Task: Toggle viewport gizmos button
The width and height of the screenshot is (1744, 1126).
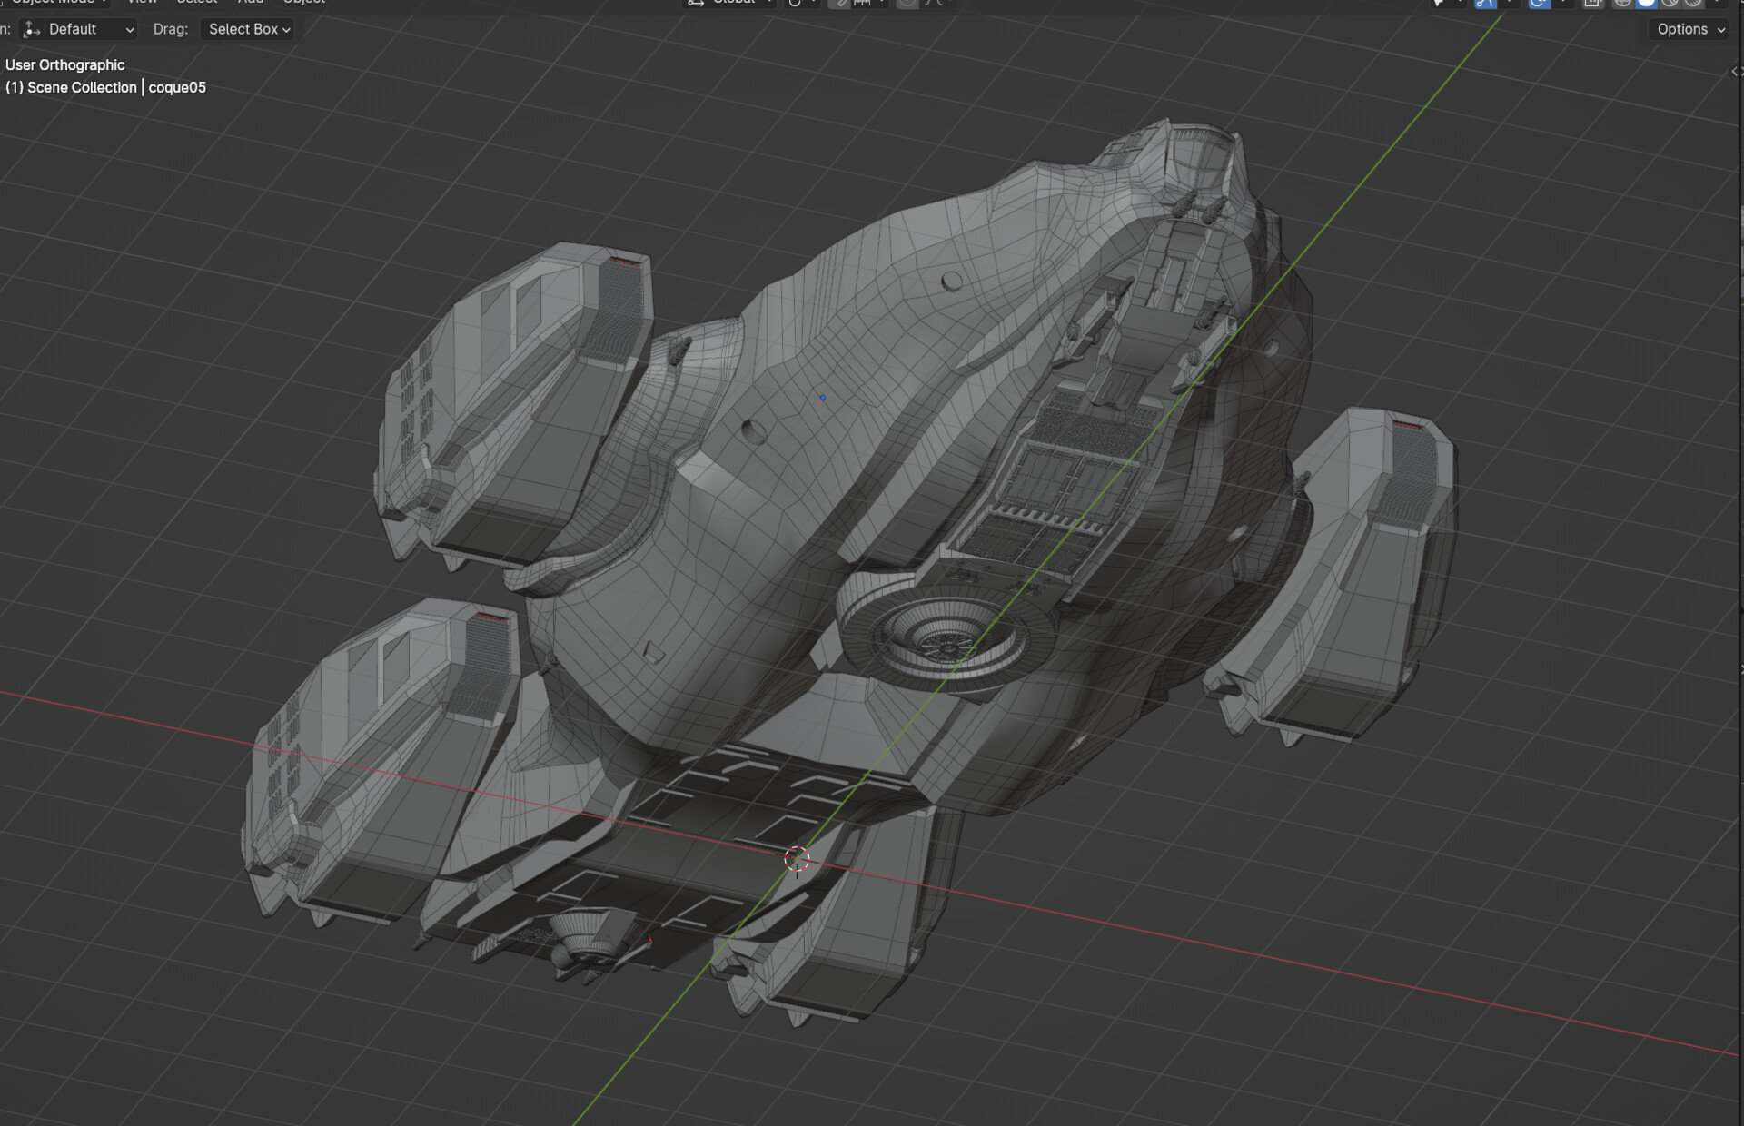Action: [x=1484, y=3]
